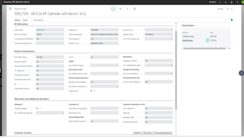Click No. of GMDN Codes value
Viewport: 244px width, 138px height.
104,65
